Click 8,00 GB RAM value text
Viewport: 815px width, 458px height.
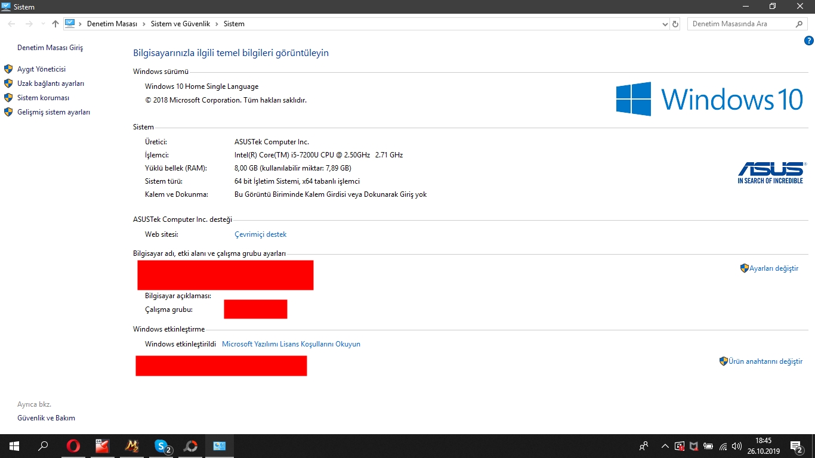click(293, 168)
